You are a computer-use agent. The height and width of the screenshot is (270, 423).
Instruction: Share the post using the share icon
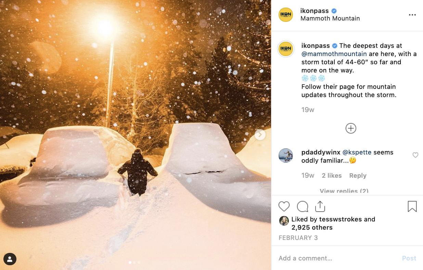[320, 206]
